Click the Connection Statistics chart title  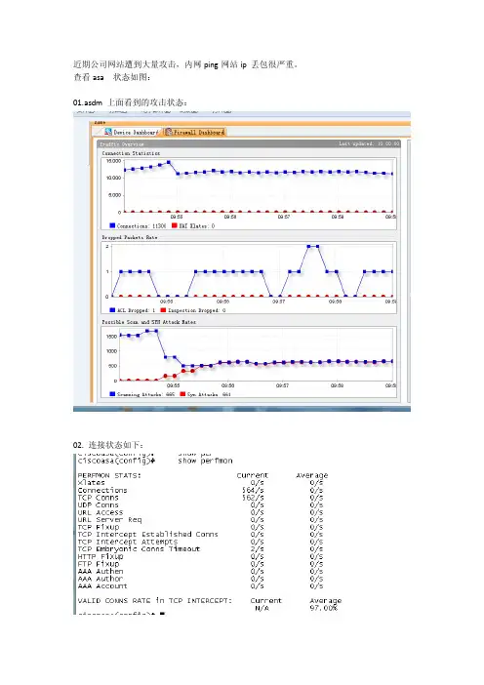131,153
